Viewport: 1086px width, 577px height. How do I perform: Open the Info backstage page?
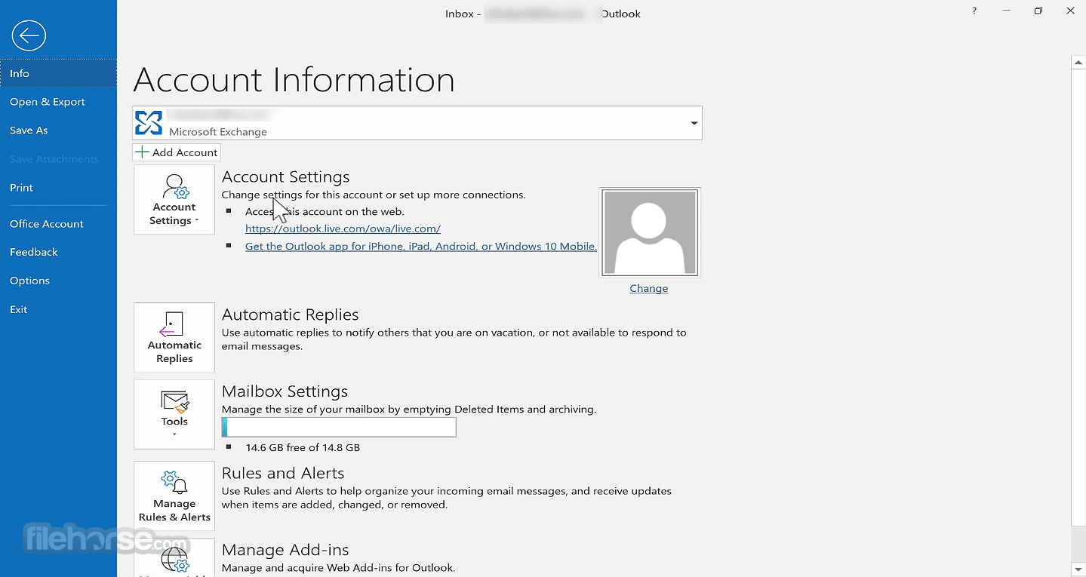(x=58, y=73)
